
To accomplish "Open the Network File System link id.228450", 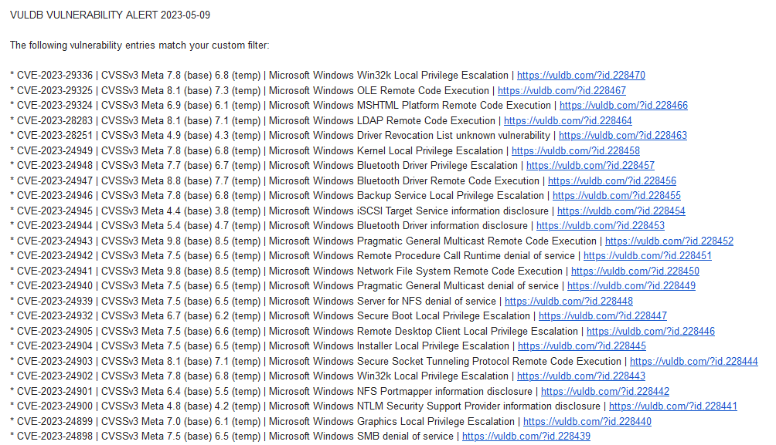I will coord(635,271).
